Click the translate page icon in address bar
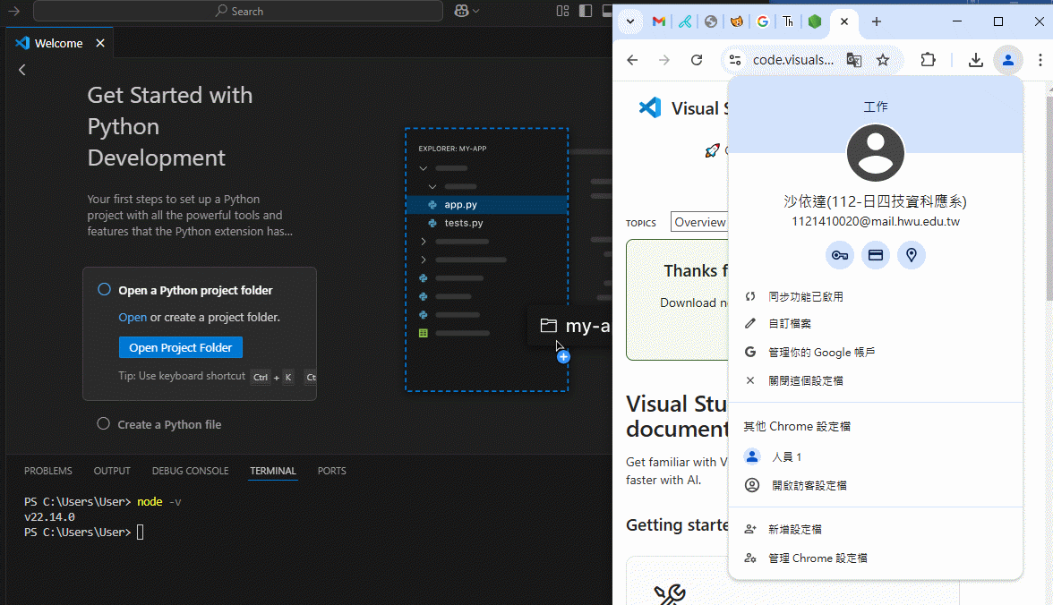Screen dimensions: 1053x605 (x=854, y=60)
